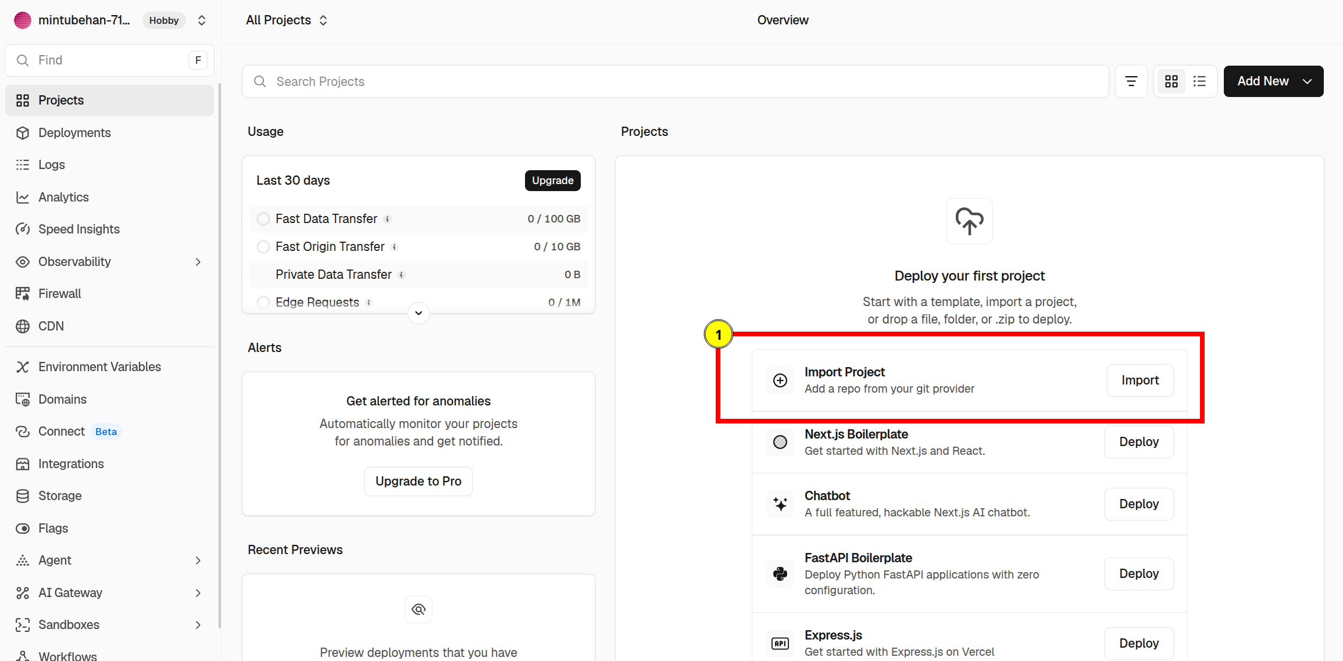Switch to grid view
The image size is (1343, 661).
click(x=1171, y=81)
